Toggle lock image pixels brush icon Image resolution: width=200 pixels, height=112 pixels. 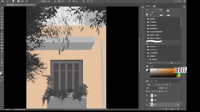(x=152, y=91)
